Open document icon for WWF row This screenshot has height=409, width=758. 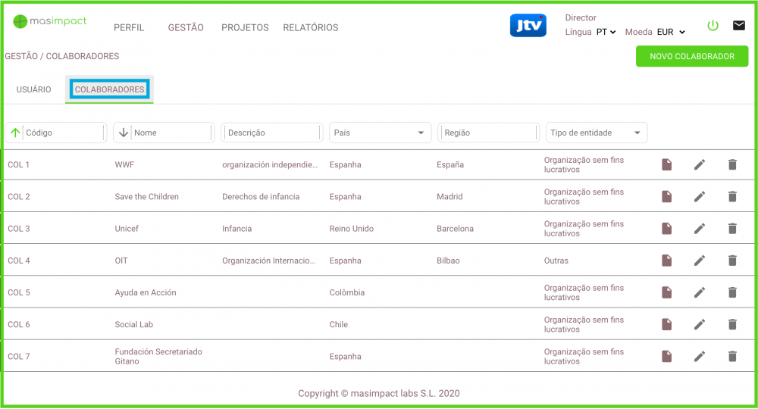(667, 165)
